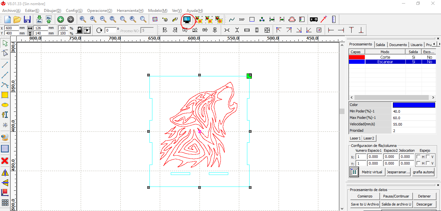The width and height of the screenshot is (441, 211).
Task: Click the curve smoothing icon
Action: 232,20
